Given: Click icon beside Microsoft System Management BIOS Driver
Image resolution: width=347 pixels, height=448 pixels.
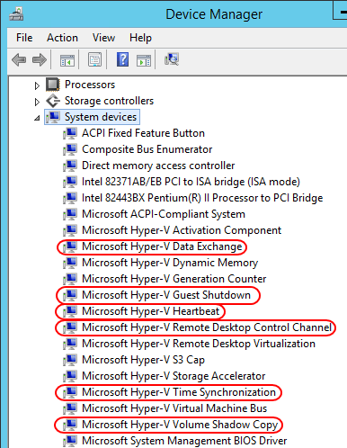Looking at the screenshot, I should 70,441.
